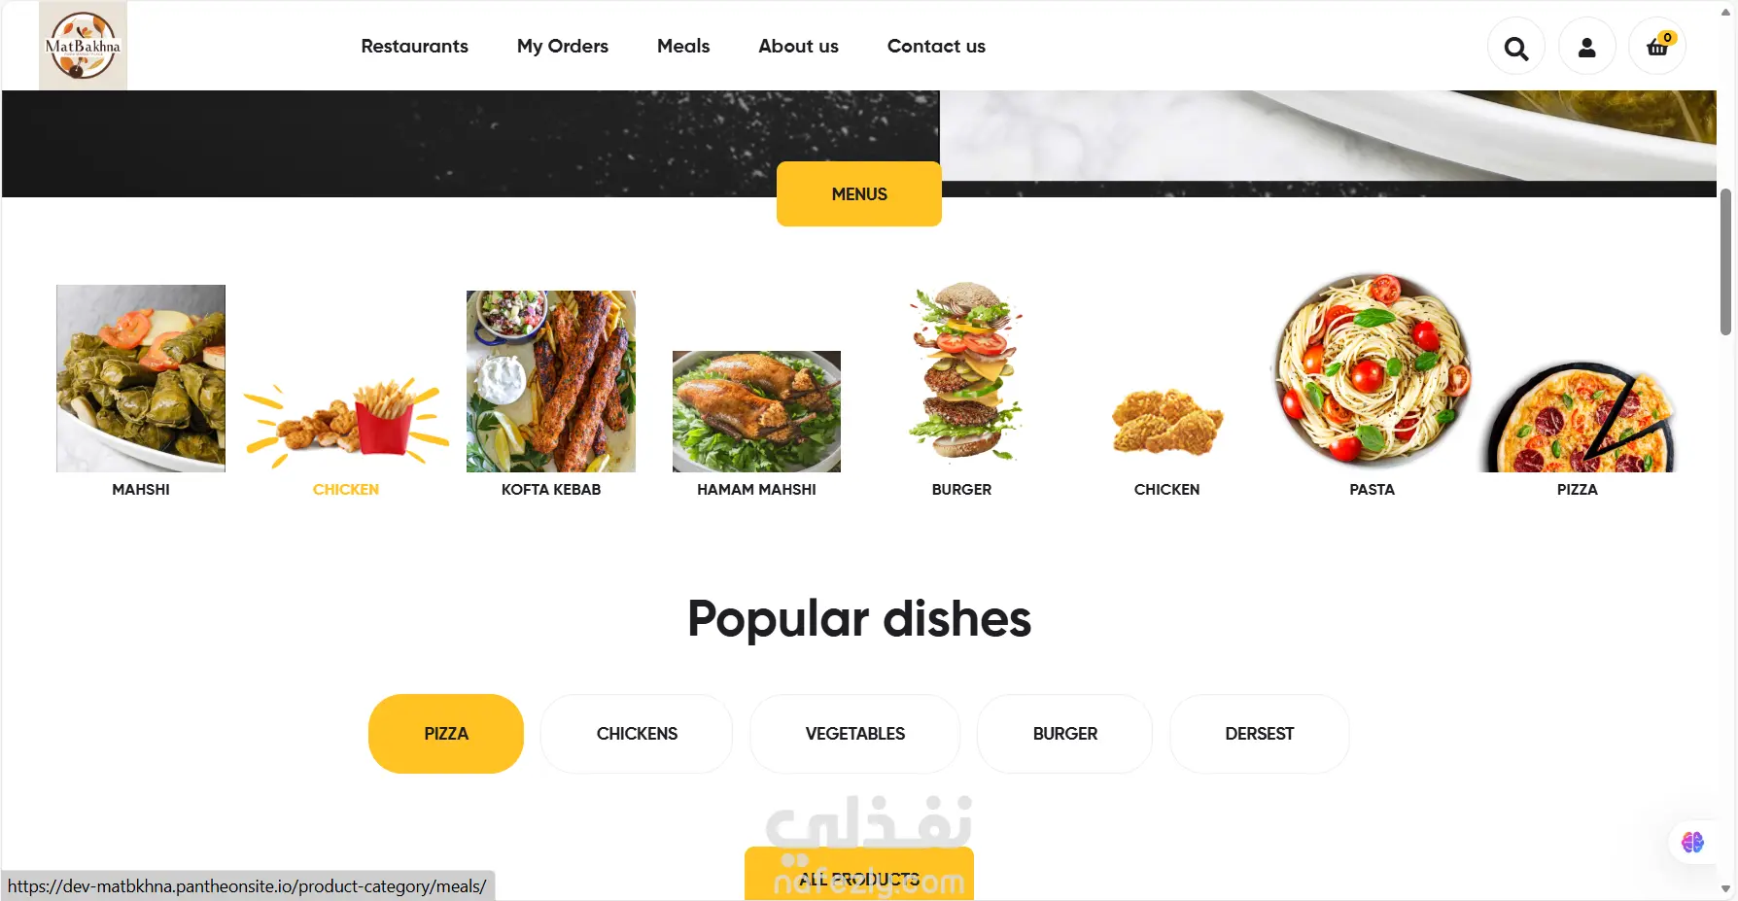
Task: Switch to the VEGETABLES dishes tab
Action: coord(855,734)
